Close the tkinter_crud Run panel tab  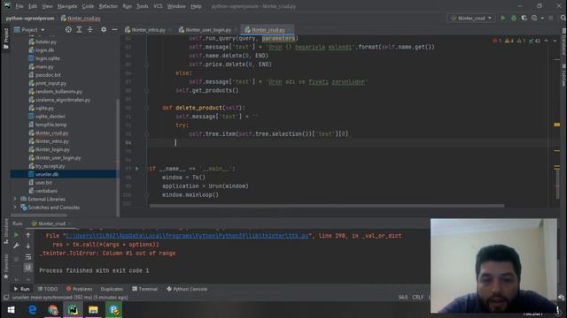tap(70, 223)
